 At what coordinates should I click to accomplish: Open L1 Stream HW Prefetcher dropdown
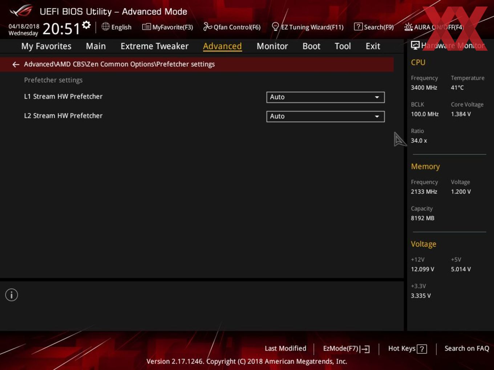325,97
